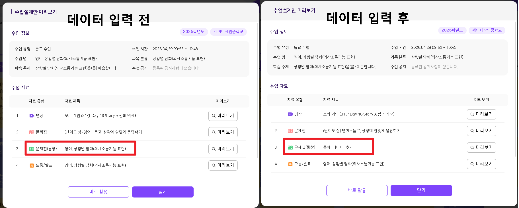
Task: Click 닫기 button in left panel
Action: click(163, 192)
